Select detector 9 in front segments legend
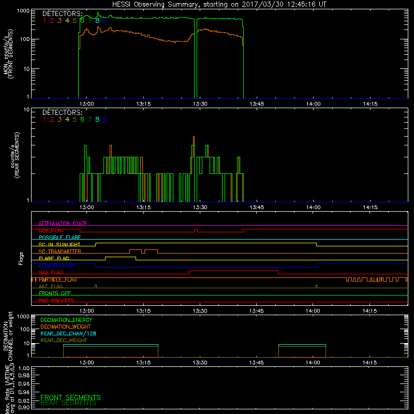The width and height of the screenshot is (414, 414). [x=105, y=20]
